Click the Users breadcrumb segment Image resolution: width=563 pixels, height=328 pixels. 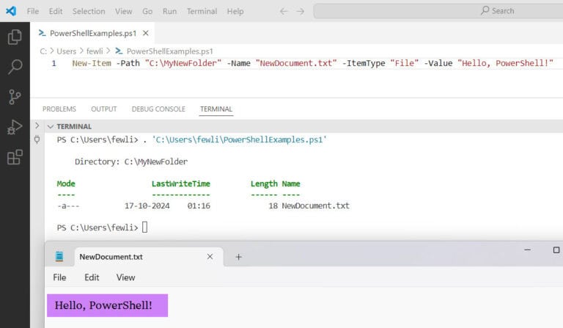67,51
